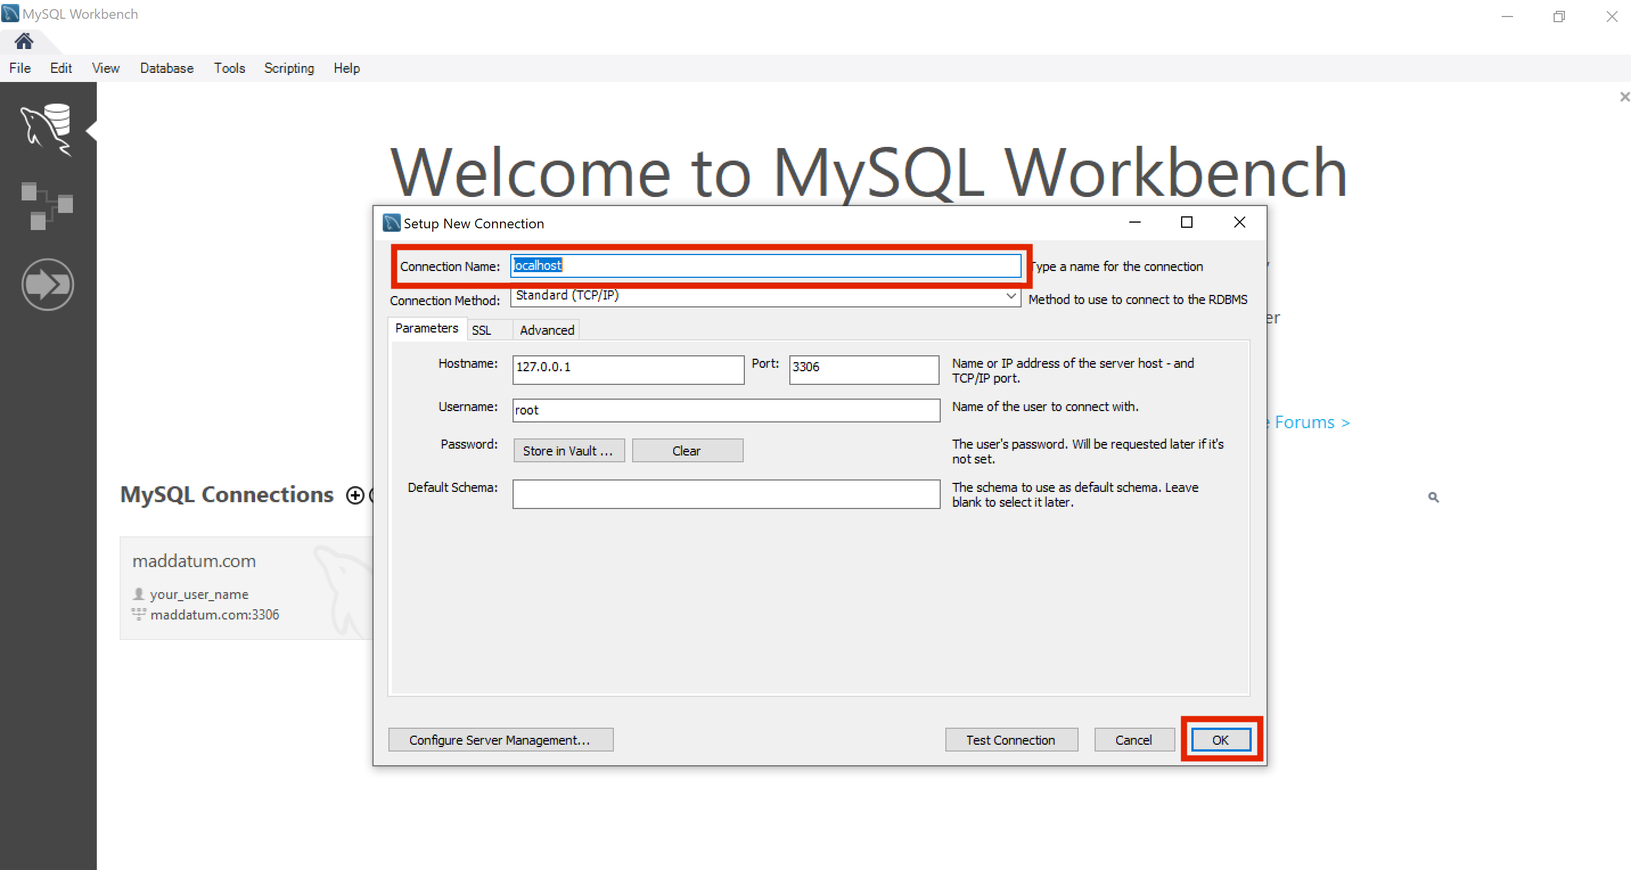Open the Models sidebar icon
Screen dimensions: 1631x870
pos(47,206)
